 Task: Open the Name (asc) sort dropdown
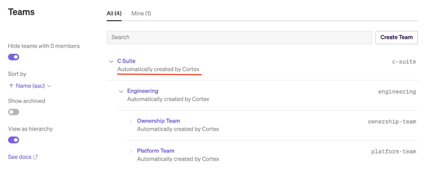click(x=30, y=86)
